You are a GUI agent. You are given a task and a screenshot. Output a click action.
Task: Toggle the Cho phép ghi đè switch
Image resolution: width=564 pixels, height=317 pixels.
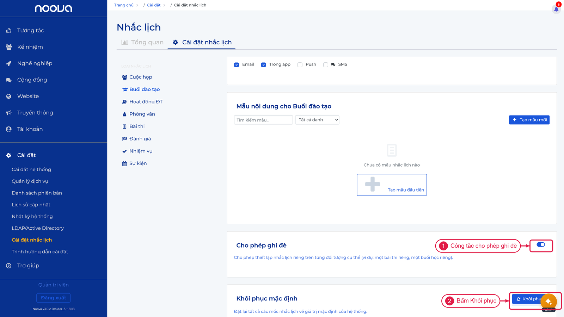click(541, 245)
